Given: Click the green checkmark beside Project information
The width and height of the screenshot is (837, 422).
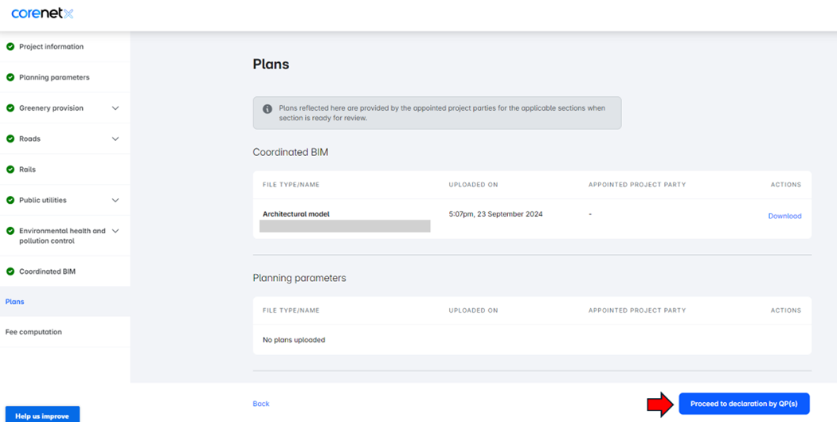Looking at the screenshot, I should 10,47.
